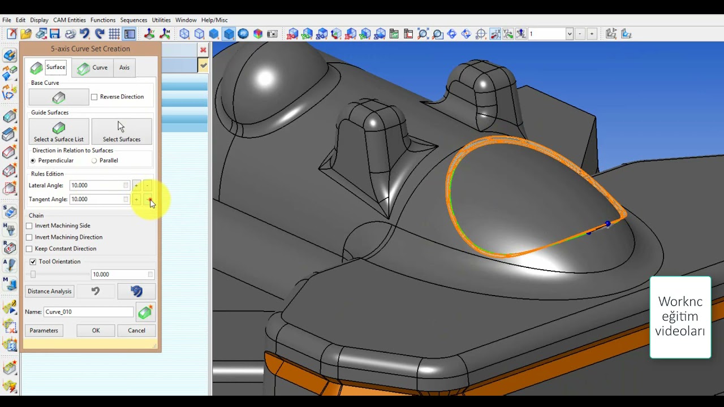Close the 5-axis Curve Set Creation panel
Image resolution: width=724 pixels, height=407 pixels.
coord(203,50)
